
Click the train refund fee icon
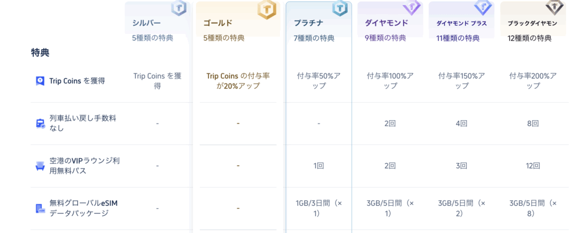pos(40,124)
